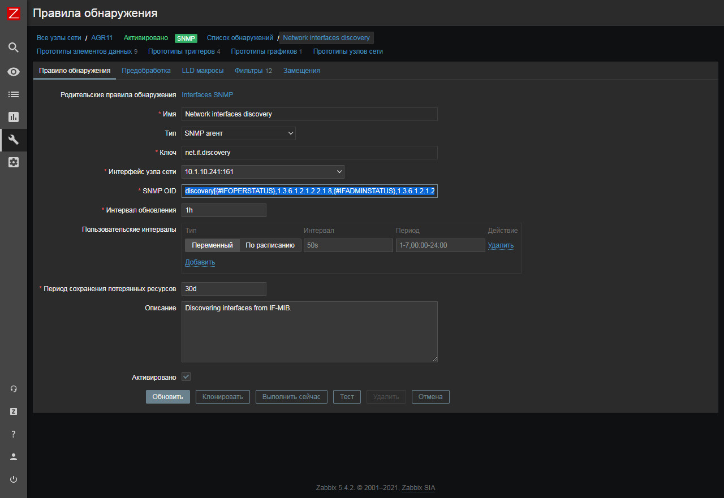Select the По расписанию interval type
Viewport: 724px width, 498px height.
click(x=270, y=245)
